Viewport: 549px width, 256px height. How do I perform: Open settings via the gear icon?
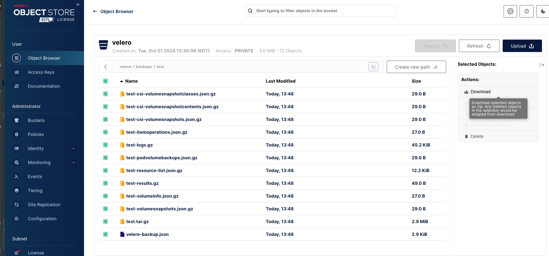click(510, 11)
